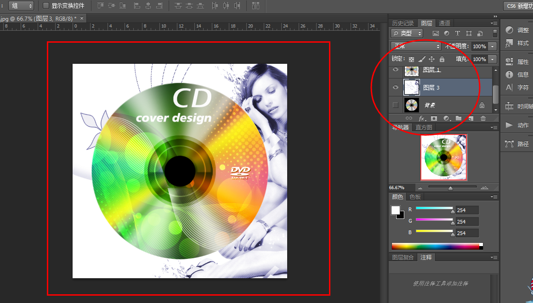
Task: Filter layers by adjustment layer icon
Action: (x=447, y=34)
